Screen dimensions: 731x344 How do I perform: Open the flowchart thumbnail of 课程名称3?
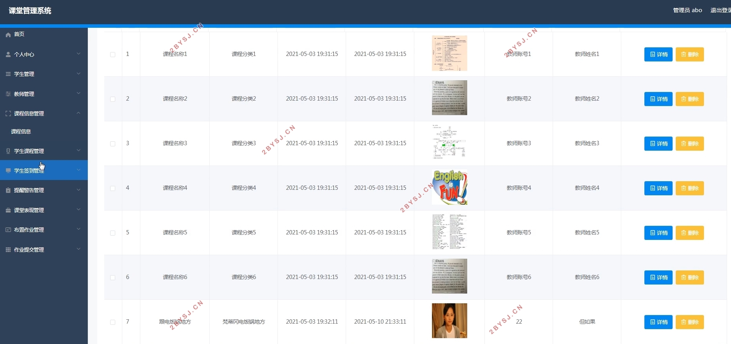pyautogui.click(x=450, y=142)
